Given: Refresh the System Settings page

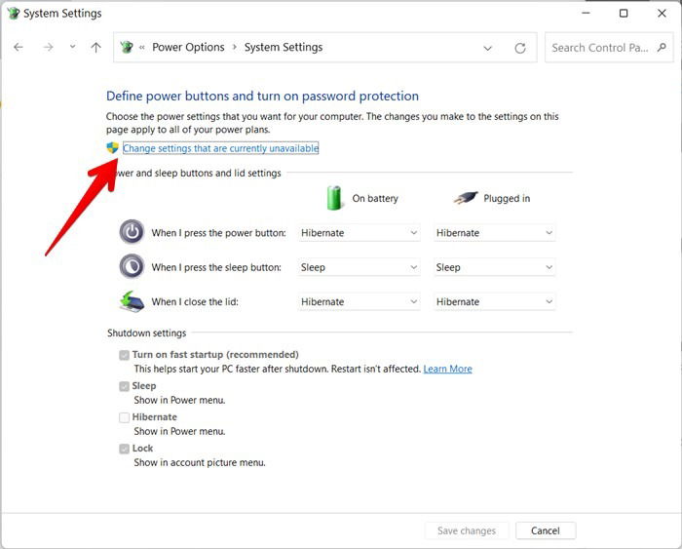Looking at the screenshot, I should tap(520, 48).
